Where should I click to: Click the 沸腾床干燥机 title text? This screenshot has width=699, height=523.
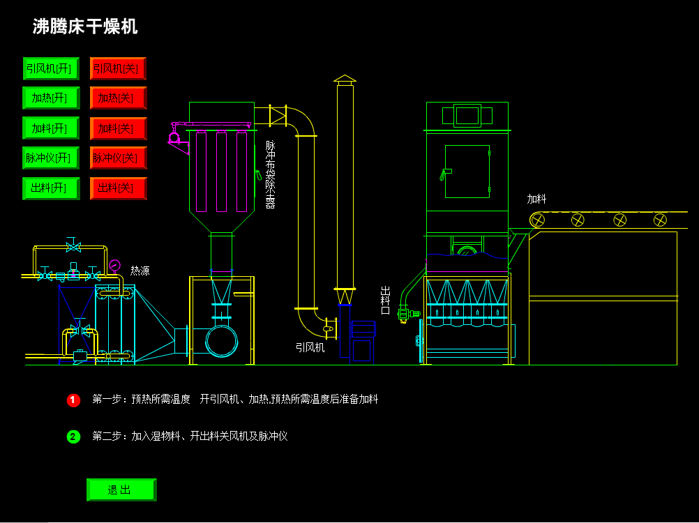pos(84,26)
